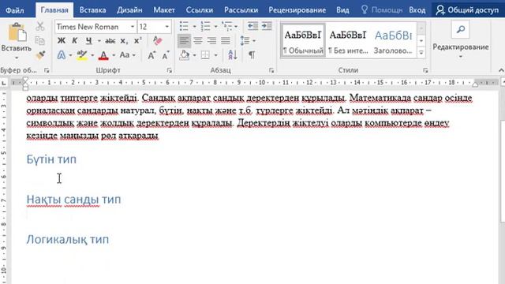Open the font size 12 dropdown
The width and height of the screenshot is (505, 284).
[x=166, y=27]
